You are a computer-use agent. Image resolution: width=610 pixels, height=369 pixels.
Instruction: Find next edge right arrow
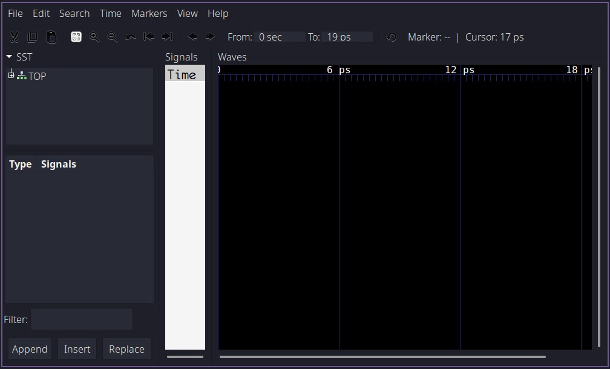(x=210, y=36)
